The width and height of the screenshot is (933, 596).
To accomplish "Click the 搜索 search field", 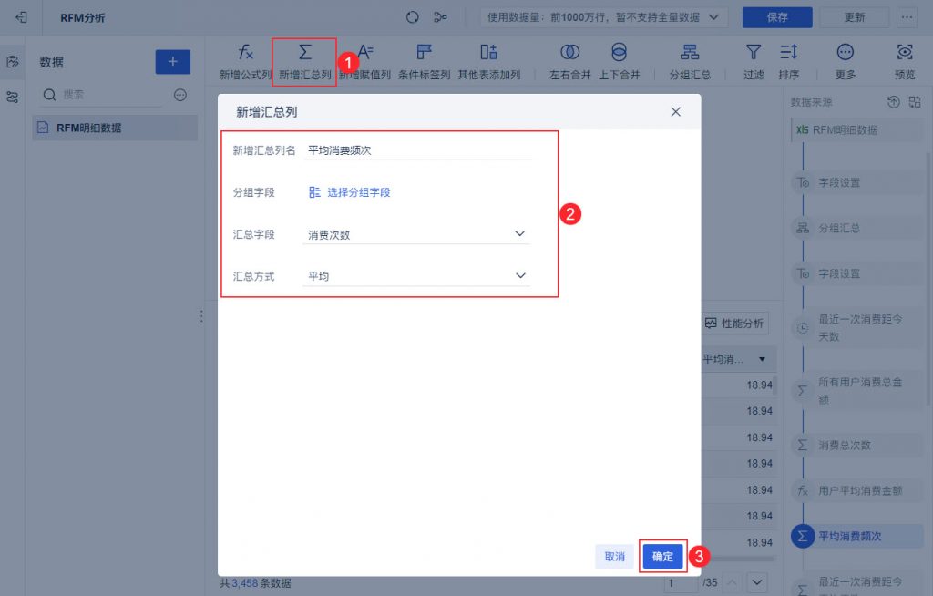I will 101,95.
